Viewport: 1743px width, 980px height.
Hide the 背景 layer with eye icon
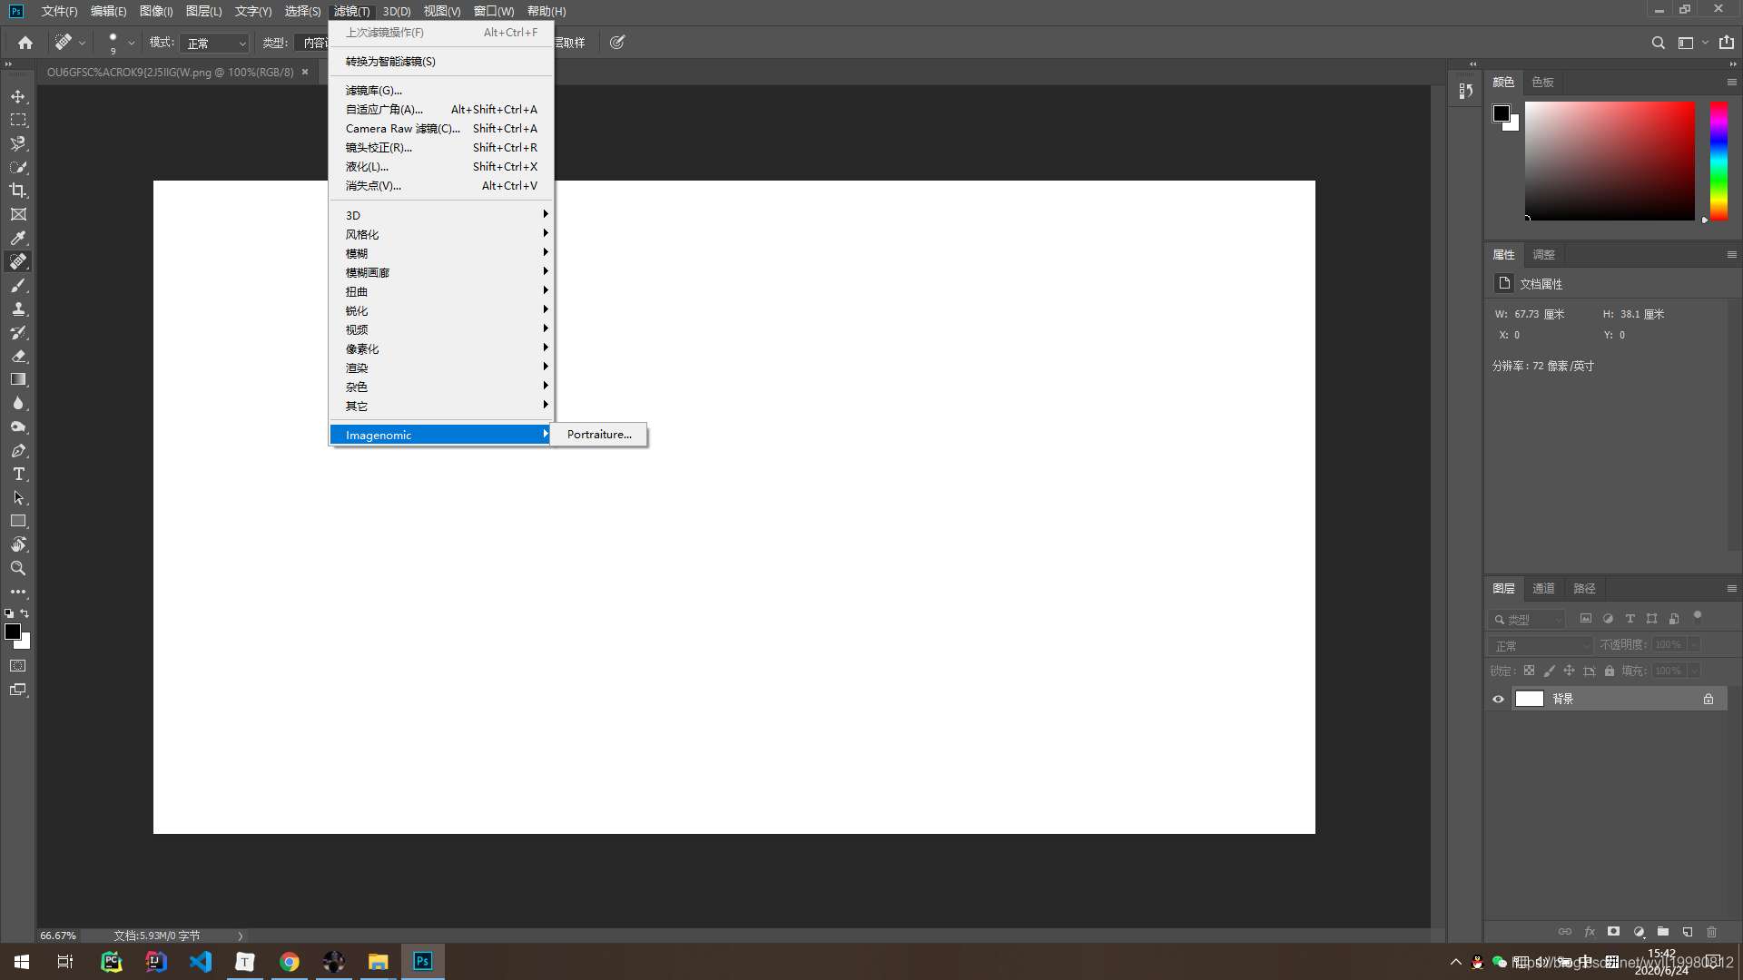pyautogui.click(x=1498, y=699)
